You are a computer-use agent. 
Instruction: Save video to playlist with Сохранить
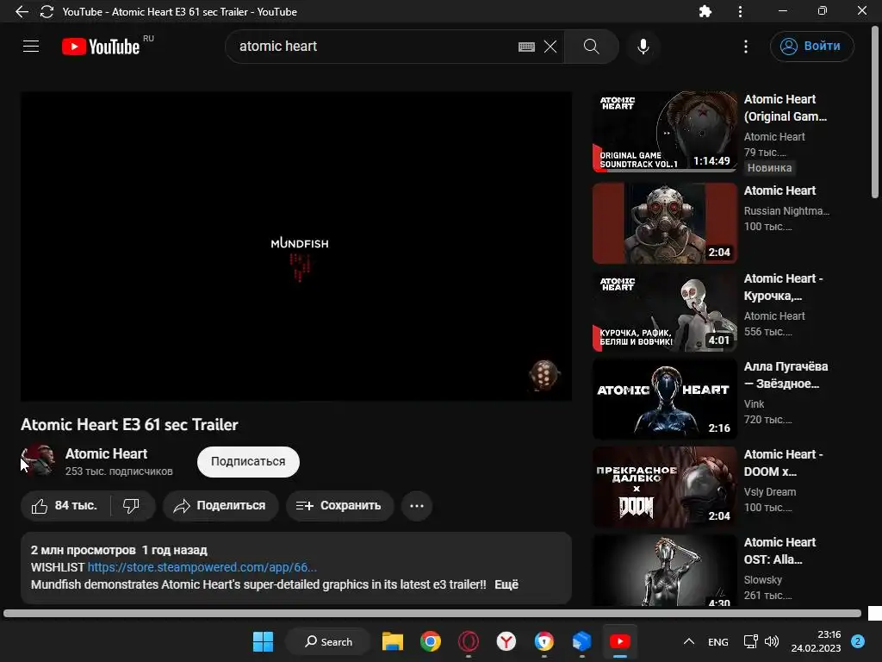pyautogui.click(x=339, y=505)
